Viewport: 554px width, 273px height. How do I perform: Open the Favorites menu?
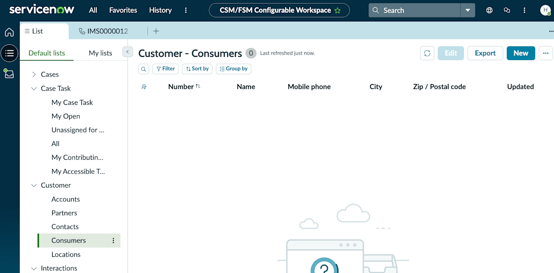[123, 10]
